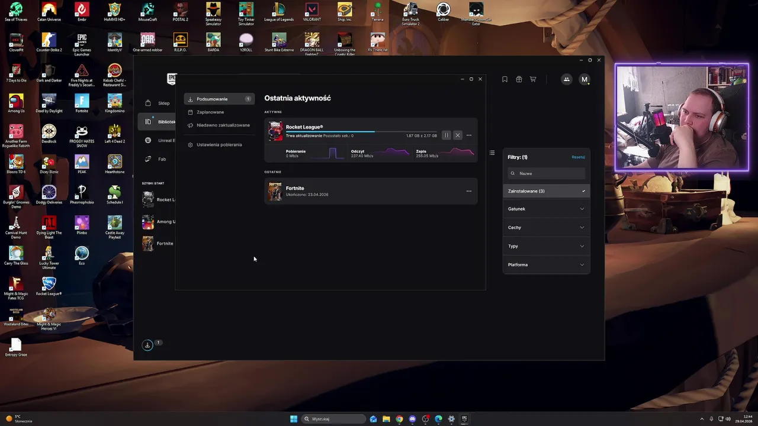This screenshot has width=758, height=426.
Task: Select PEAK desktop shortcut
Action: [x=82, y=164]
